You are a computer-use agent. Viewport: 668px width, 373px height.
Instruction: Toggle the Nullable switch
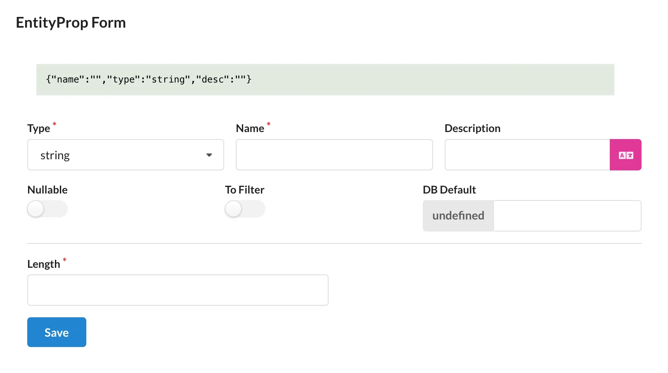pos(47,209)
